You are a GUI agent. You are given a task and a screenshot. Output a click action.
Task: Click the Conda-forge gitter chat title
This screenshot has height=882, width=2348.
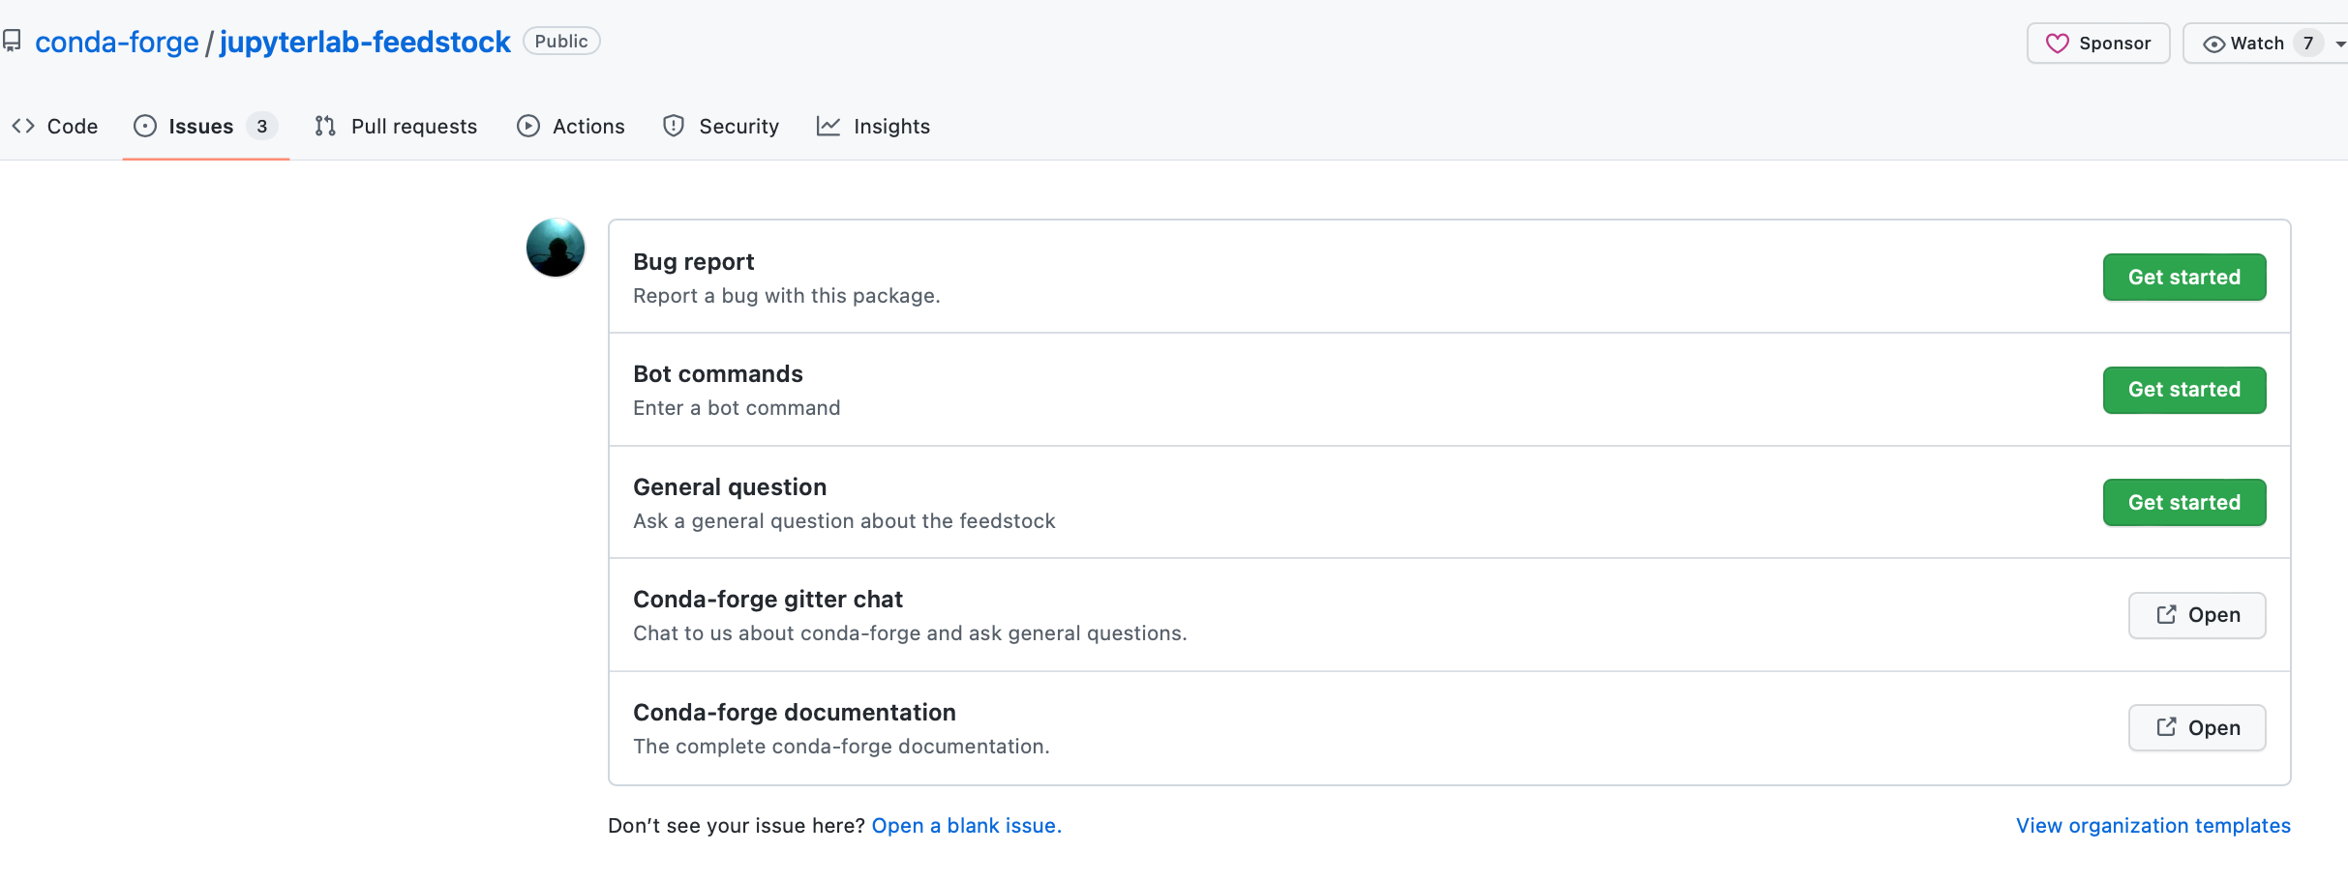tap(768, 600)
